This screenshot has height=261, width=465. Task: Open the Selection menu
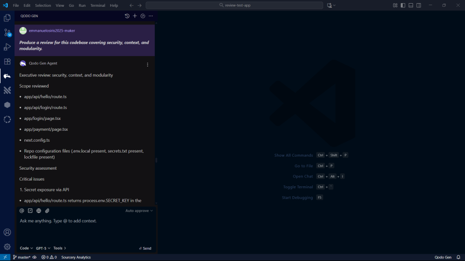pyautogui.click(x=43, y=5)
